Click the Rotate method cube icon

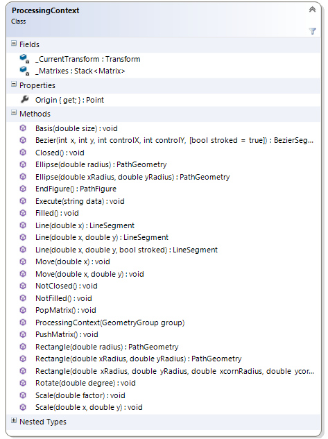[23, 383]
